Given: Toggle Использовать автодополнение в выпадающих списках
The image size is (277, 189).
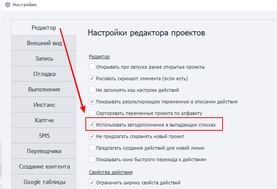Looking at the screenshot, I should click(x=92, y=125).
